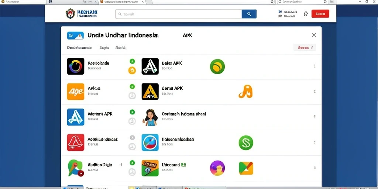This screenshot has height=189, width=378.
Task: Open the orange Age app icon
Action: pos(76,92)
